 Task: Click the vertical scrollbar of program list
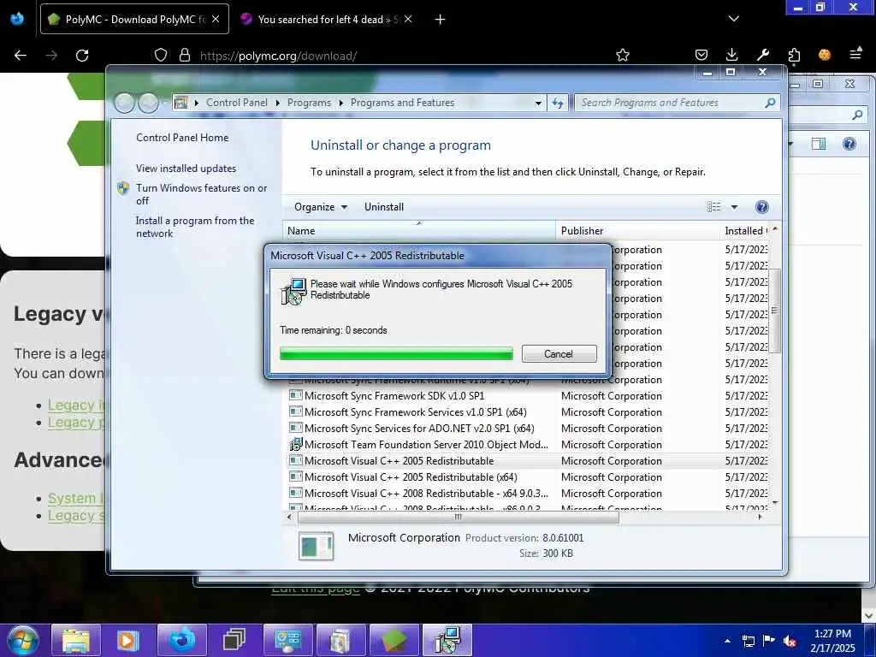click(774, 310)
